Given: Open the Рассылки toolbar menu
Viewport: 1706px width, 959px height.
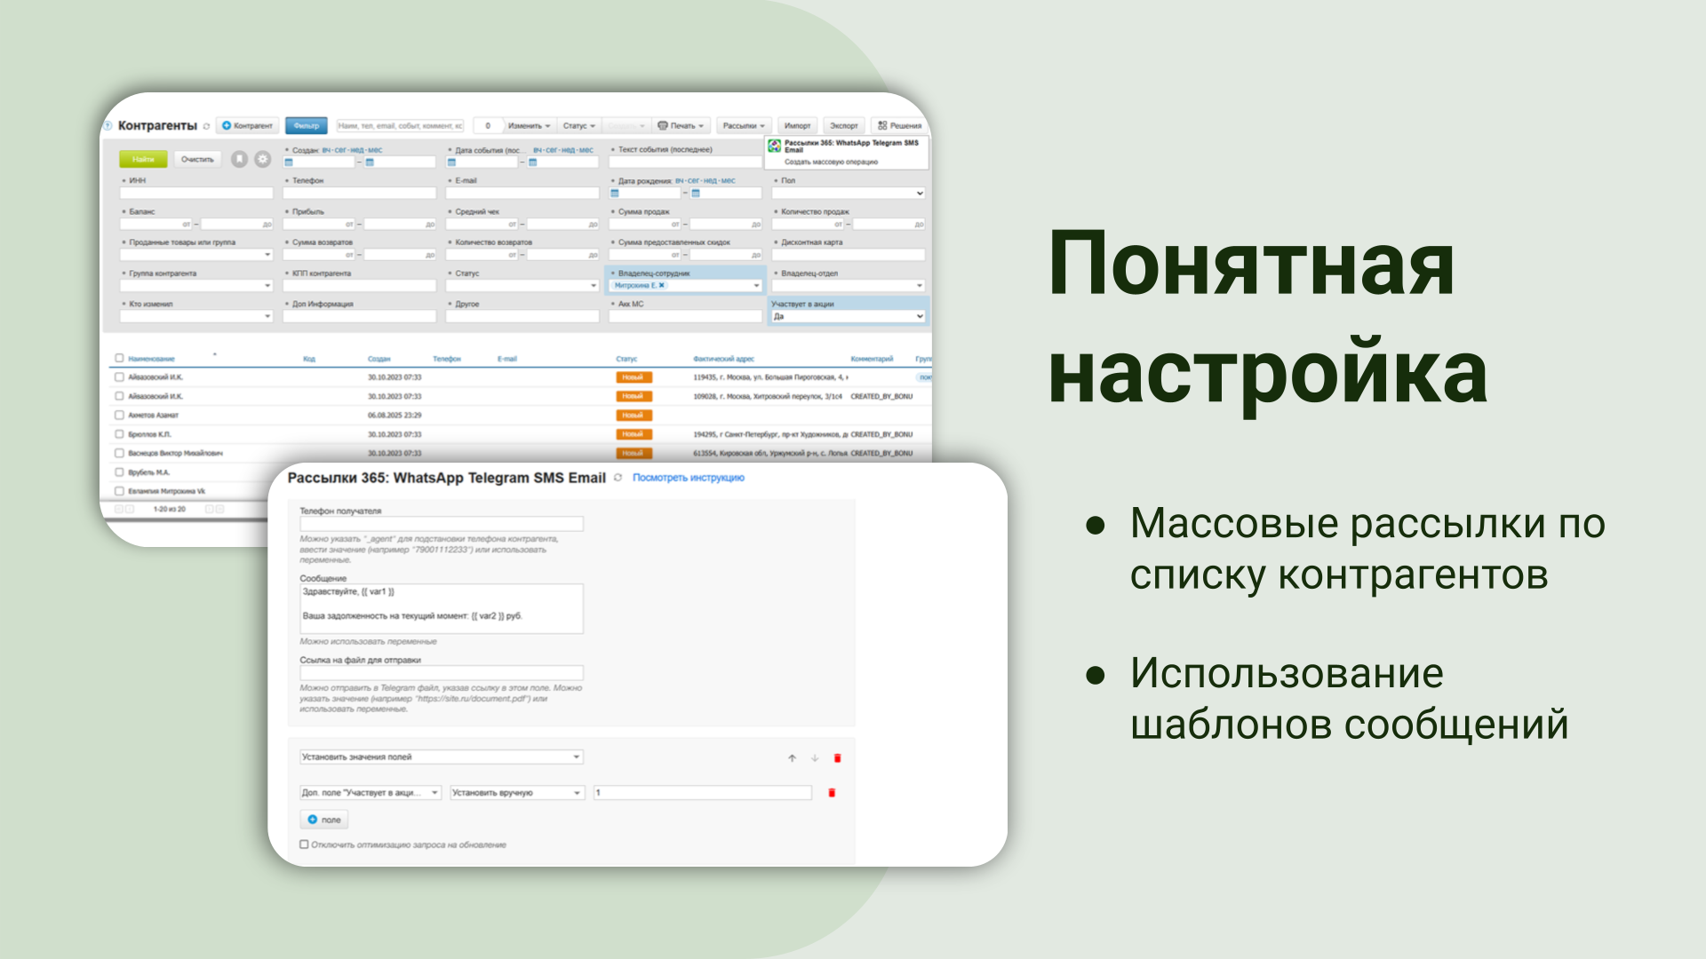Looking at the screenshot, I should coord(744,126).
